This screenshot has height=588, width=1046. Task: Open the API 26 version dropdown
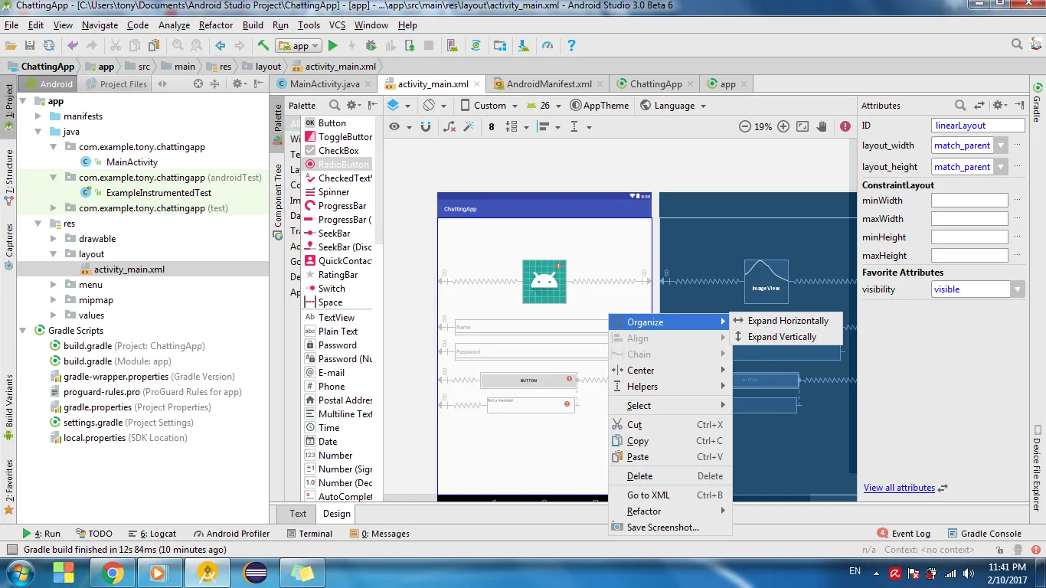coord(544,106)
